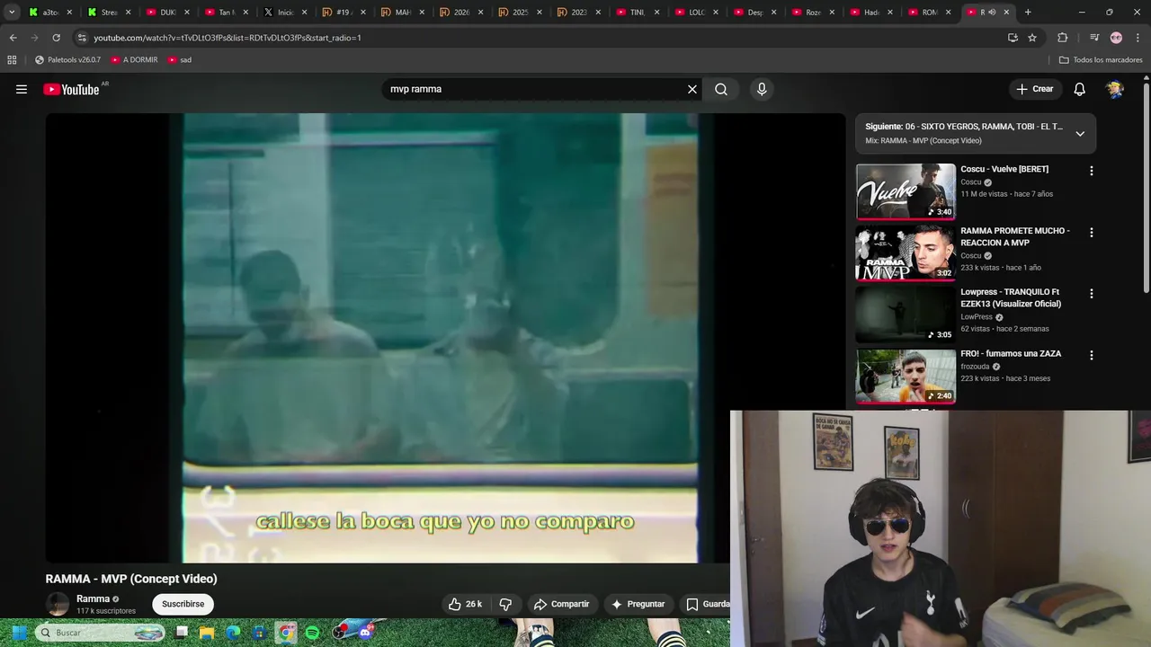Open Paletools v26.0.7 bookmark
The image size is (1151, 647).
(x=67, y=59)
